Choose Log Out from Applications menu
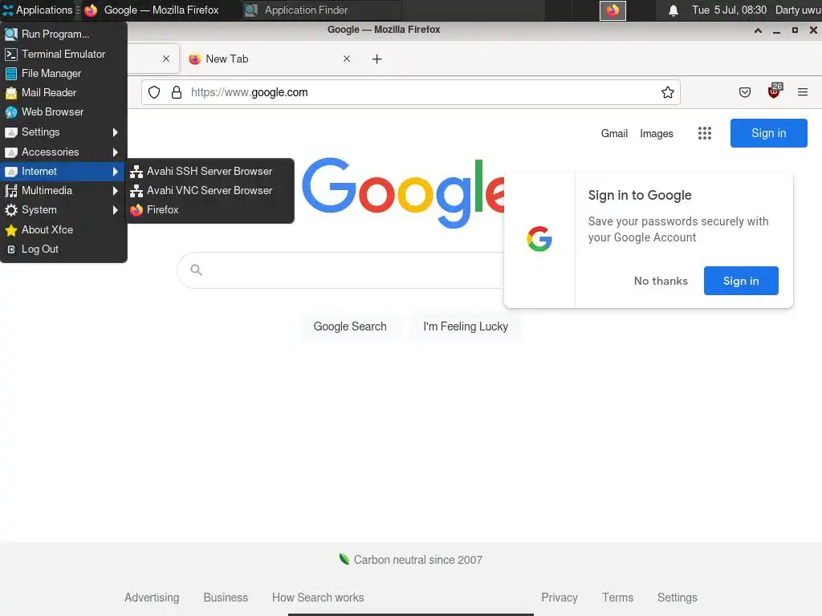822x616 pixels. click(x=63, y=249)
